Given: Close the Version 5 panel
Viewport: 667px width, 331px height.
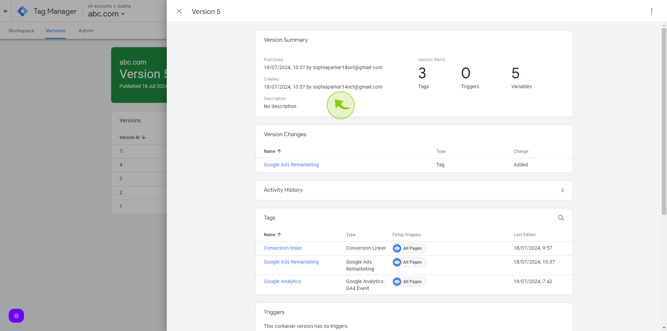Looking at the screenshot, I should [179, 11].
